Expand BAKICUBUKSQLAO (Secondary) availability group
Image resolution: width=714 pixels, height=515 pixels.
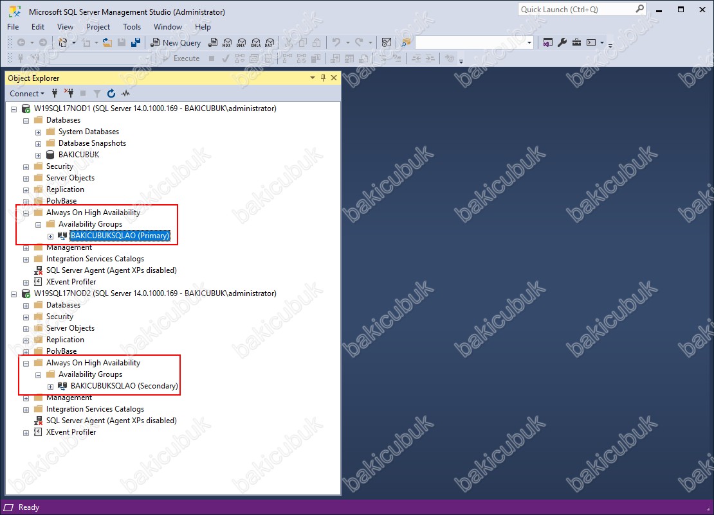pos(51,387)
